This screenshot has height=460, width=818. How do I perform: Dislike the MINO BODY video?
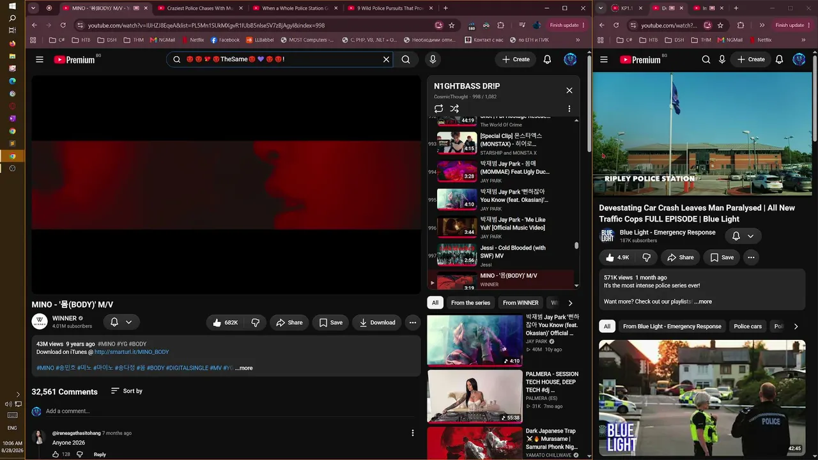tap(255, 323)
